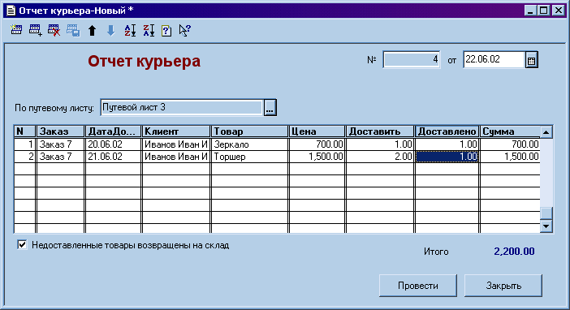This screenshot has width=570, height=310.
Task: Click the table scrollbar thumb
Action: pos(546,213)
